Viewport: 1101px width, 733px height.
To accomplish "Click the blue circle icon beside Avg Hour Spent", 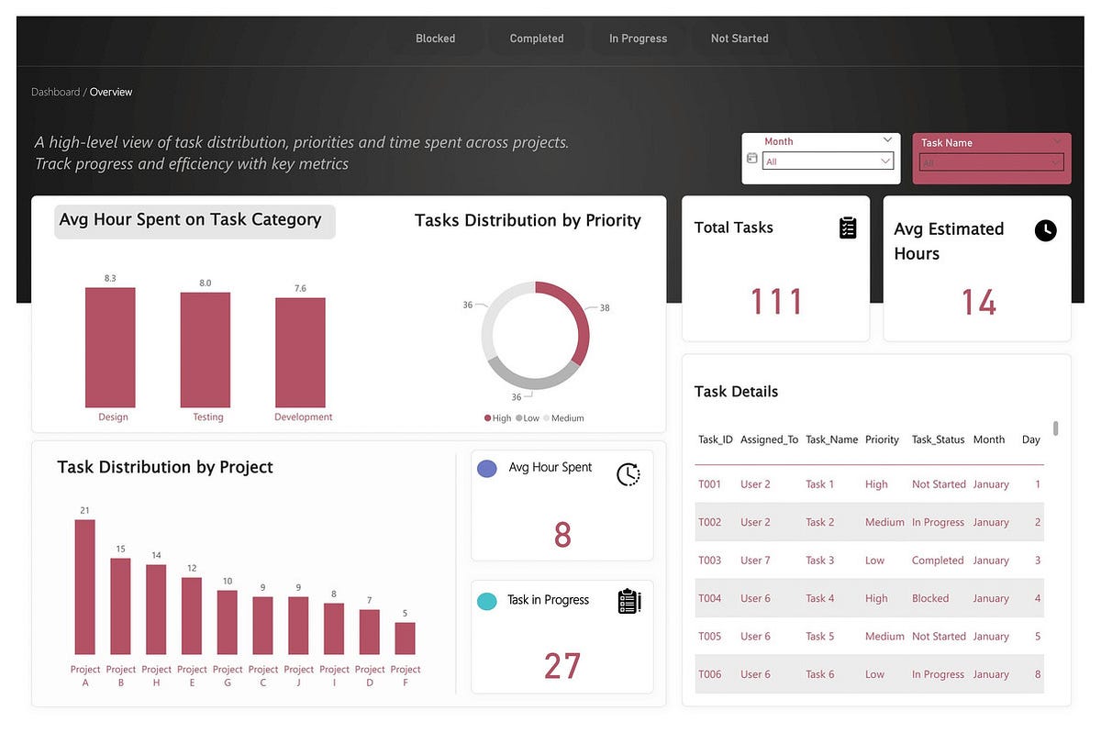I will pos(487,468).
